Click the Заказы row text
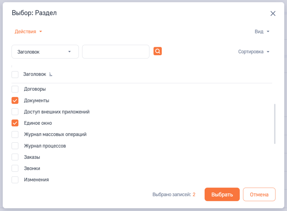Screen dimensions: 287x211 [32, 157]
